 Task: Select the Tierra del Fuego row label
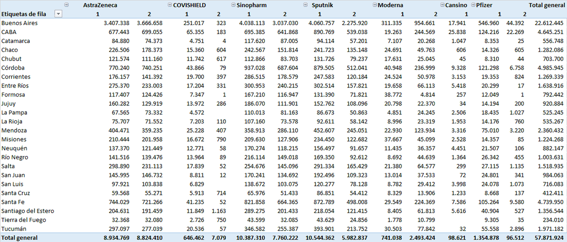[x=23, y=220]
